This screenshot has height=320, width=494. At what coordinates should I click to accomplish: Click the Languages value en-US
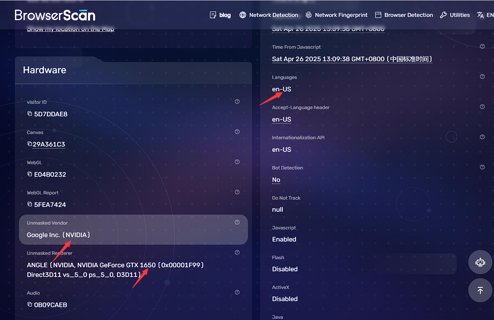pos(281,89)
